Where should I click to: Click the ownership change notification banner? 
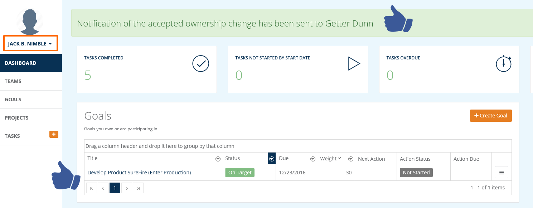302,23
